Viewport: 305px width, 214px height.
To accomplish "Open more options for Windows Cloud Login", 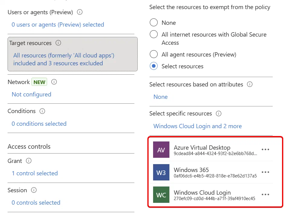I will coord(265,195).
